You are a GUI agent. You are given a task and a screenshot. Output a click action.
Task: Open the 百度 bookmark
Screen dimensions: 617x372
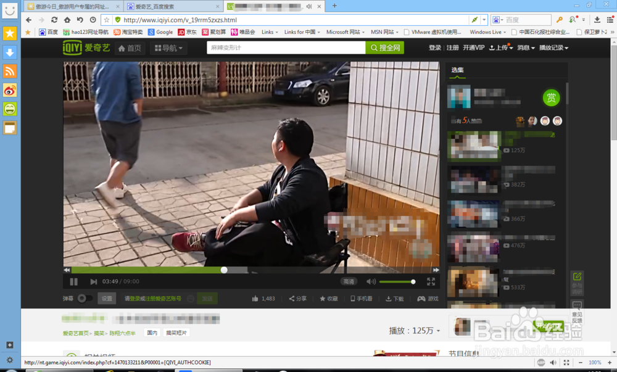click(48, 32)
